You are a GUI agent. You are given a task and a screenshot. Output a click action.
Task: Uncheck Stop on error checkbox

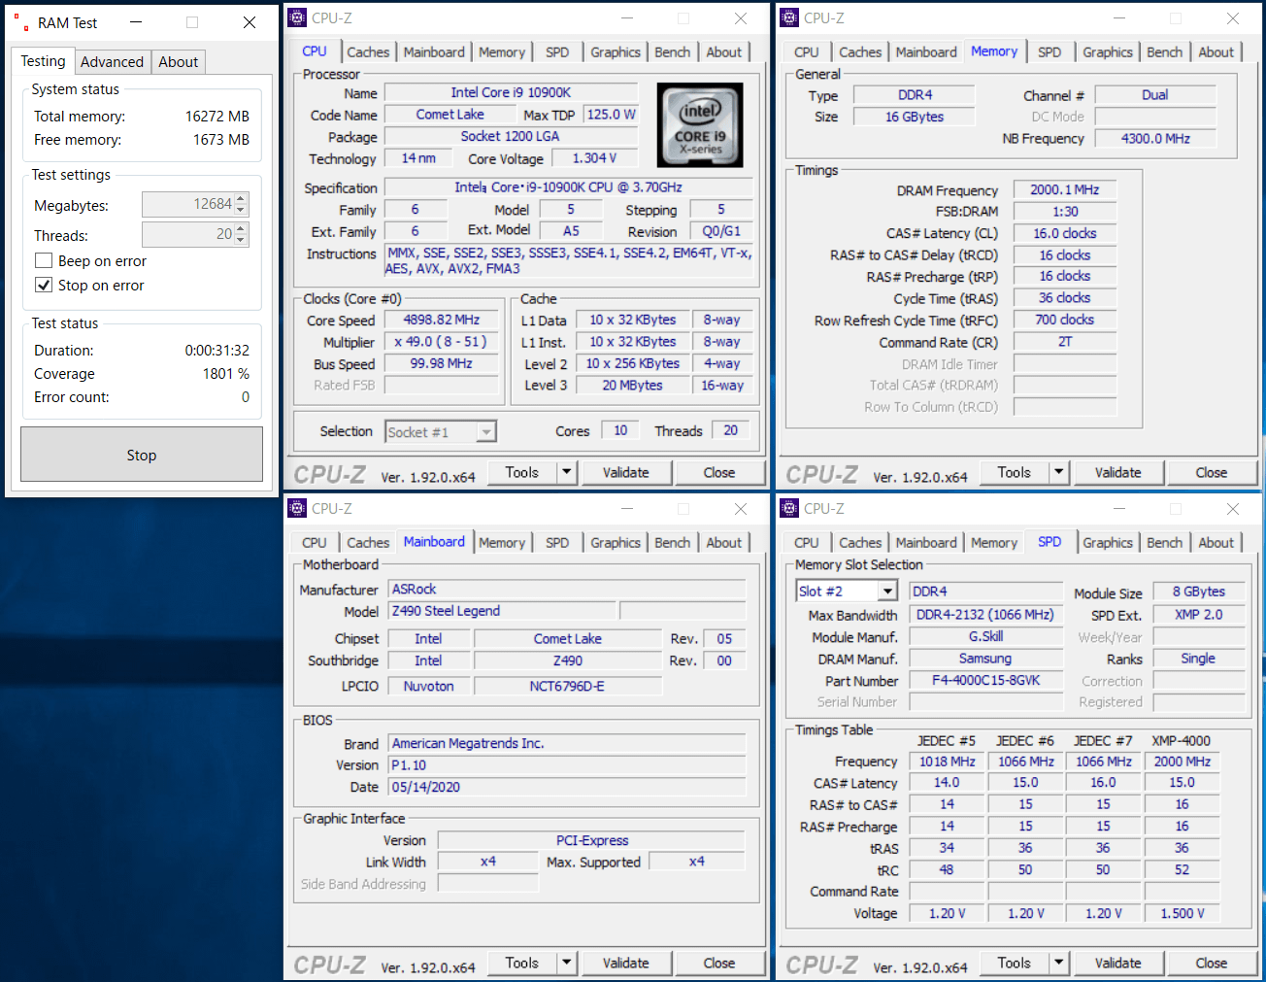pyautogui.click(x=44, y=285)
